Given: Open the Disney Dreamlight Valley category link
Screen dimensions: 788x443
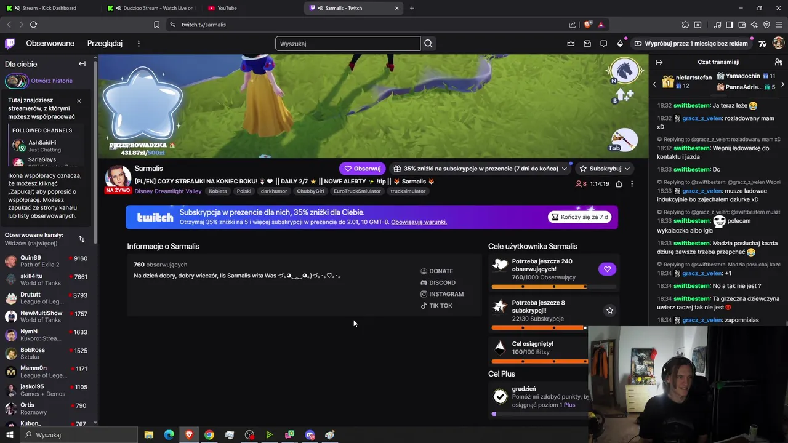Looking at the screenshot, I should (x=168, y=191).
